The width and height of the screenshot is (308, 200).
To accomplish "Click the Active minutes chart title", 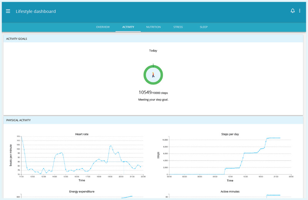I will click(230, 191).
